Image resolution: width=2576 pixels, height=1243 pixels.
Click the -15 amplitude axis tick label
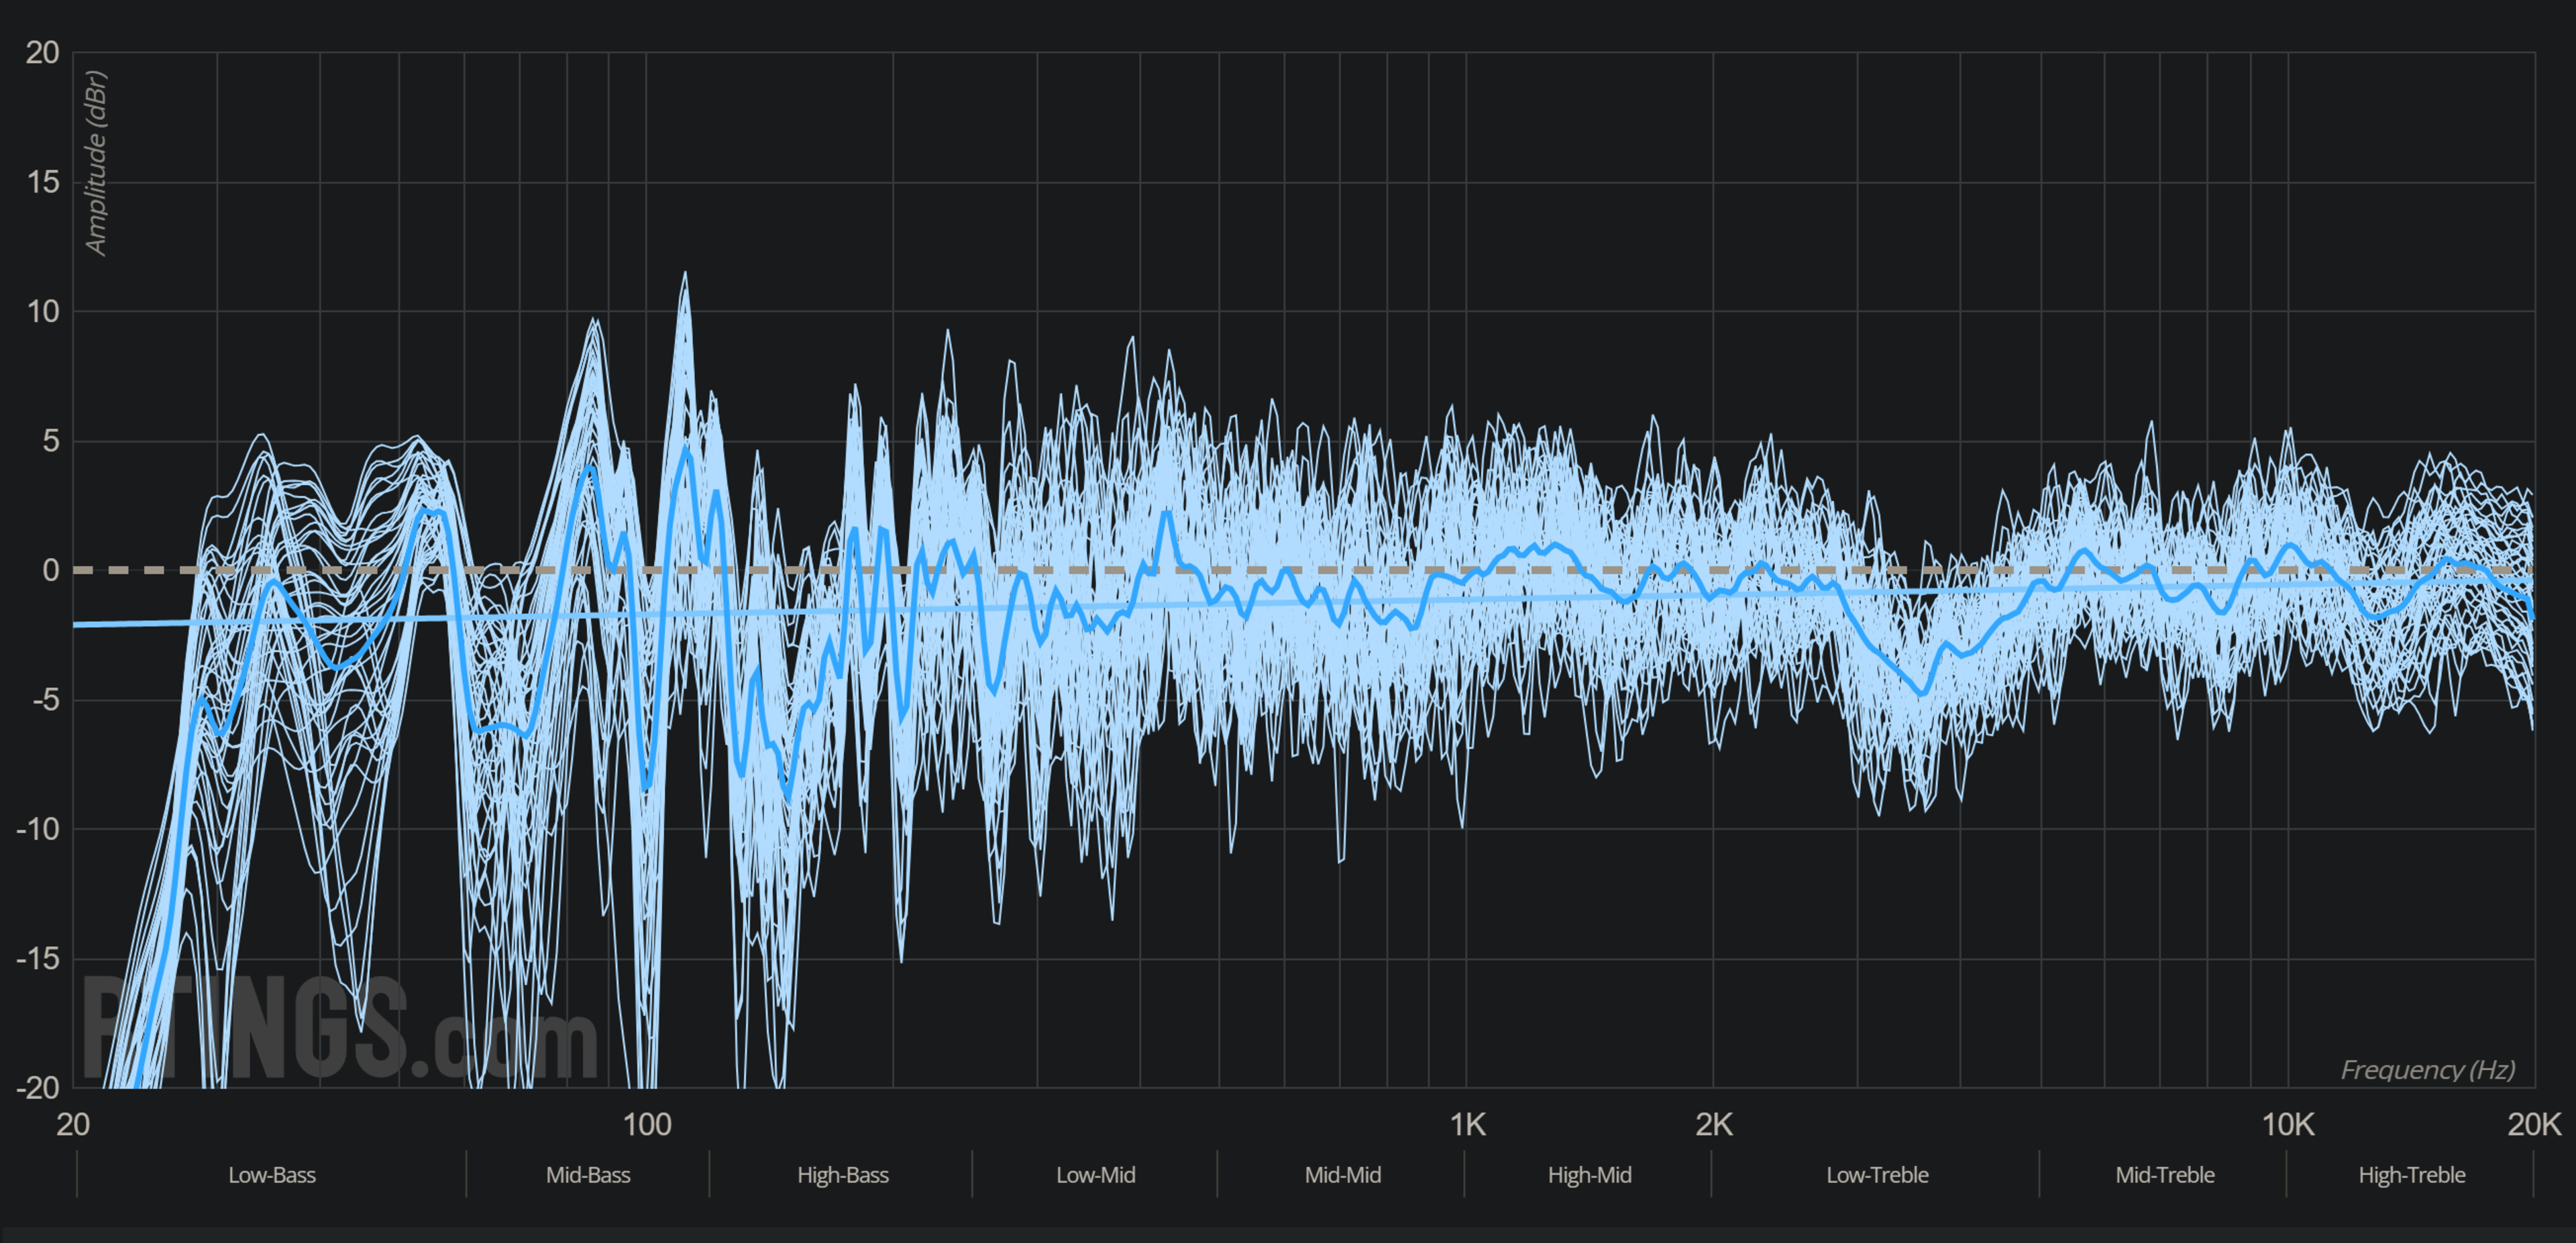click(x=38, y=959)
